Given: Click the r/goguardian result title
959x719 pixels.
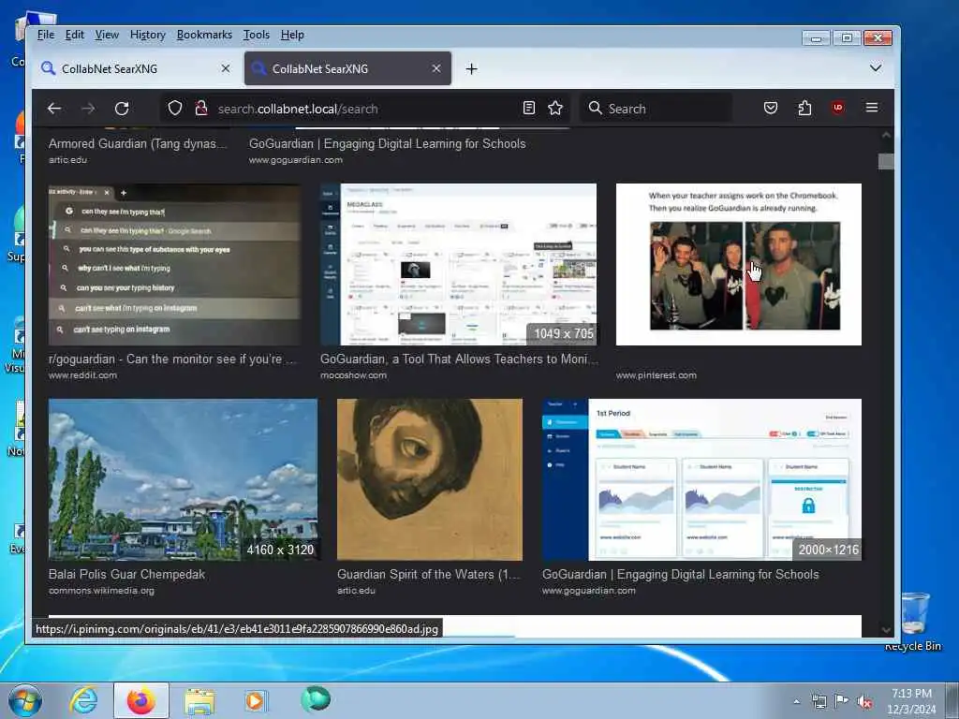Looking at the screenshot, I should coord(172,359).
